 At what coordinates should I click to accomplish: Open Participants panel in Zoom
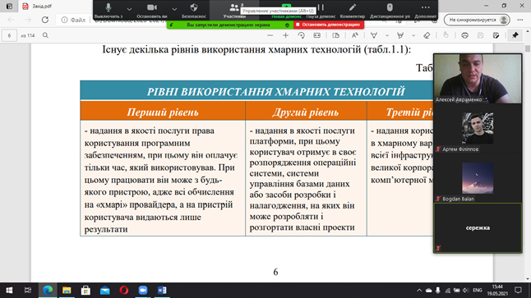[234, 10]
